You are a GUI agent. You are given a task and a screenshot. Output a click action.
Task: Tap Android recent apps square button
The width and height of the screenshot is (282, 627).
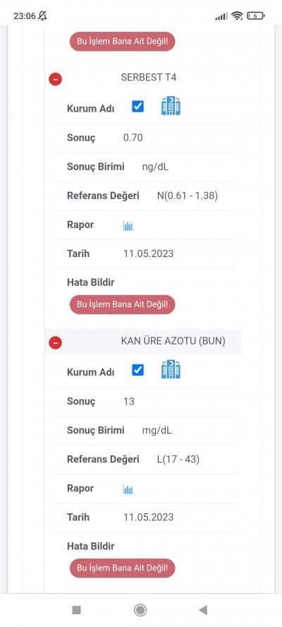(76, 610)
